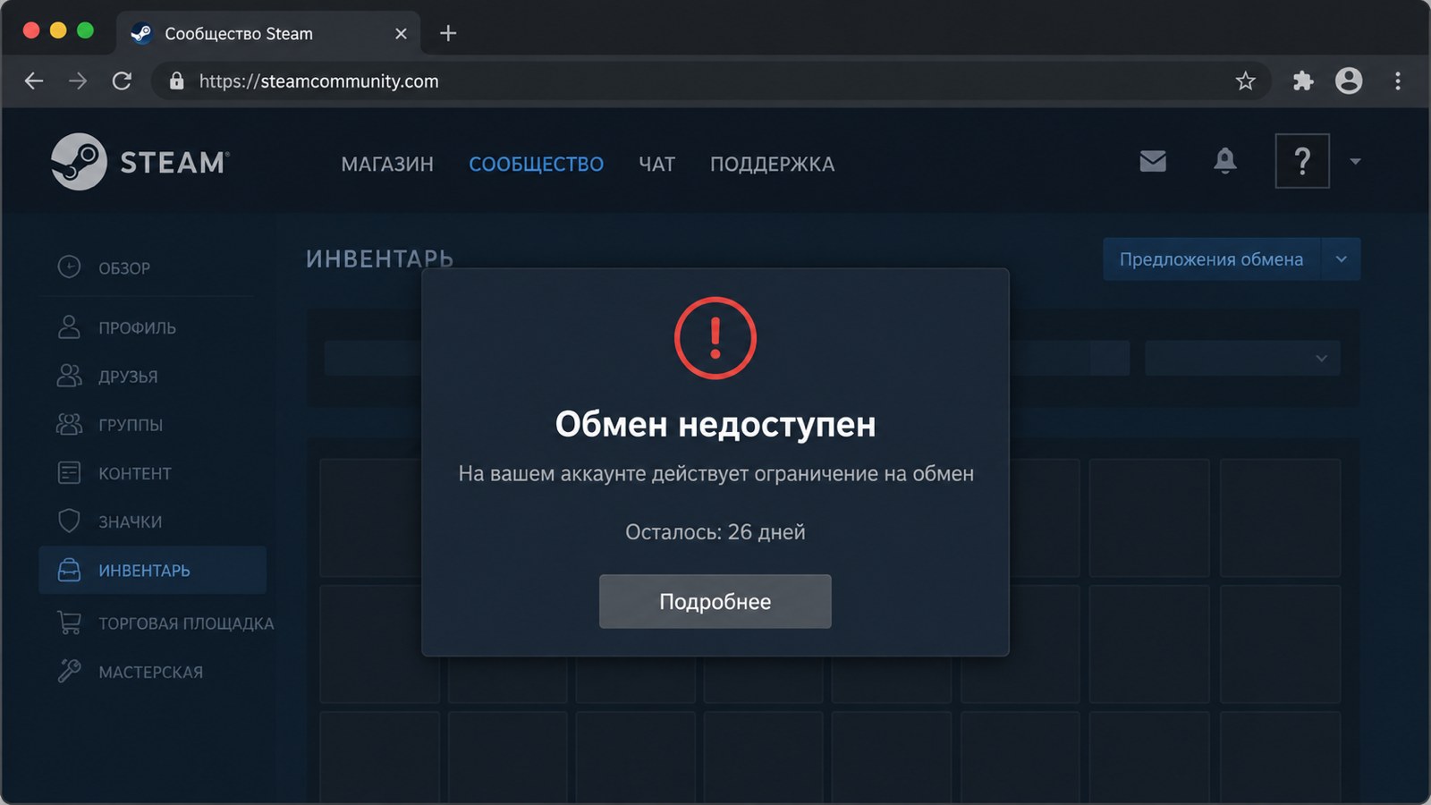Open a new browser tab with plus
Image resolution: width=1431 pixels, height=805 pixels.
(x=448, y=34)
